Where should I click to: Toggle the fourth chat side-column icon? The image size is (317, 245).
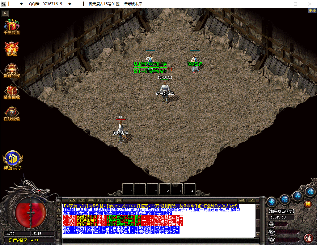click(x=59, y=222)
